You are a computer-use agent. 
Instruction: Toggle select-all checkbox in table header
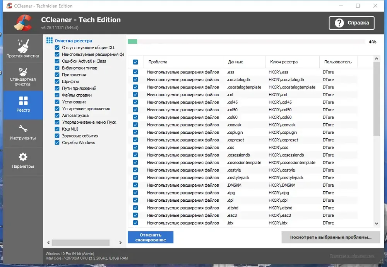click(x=135, y=62)
